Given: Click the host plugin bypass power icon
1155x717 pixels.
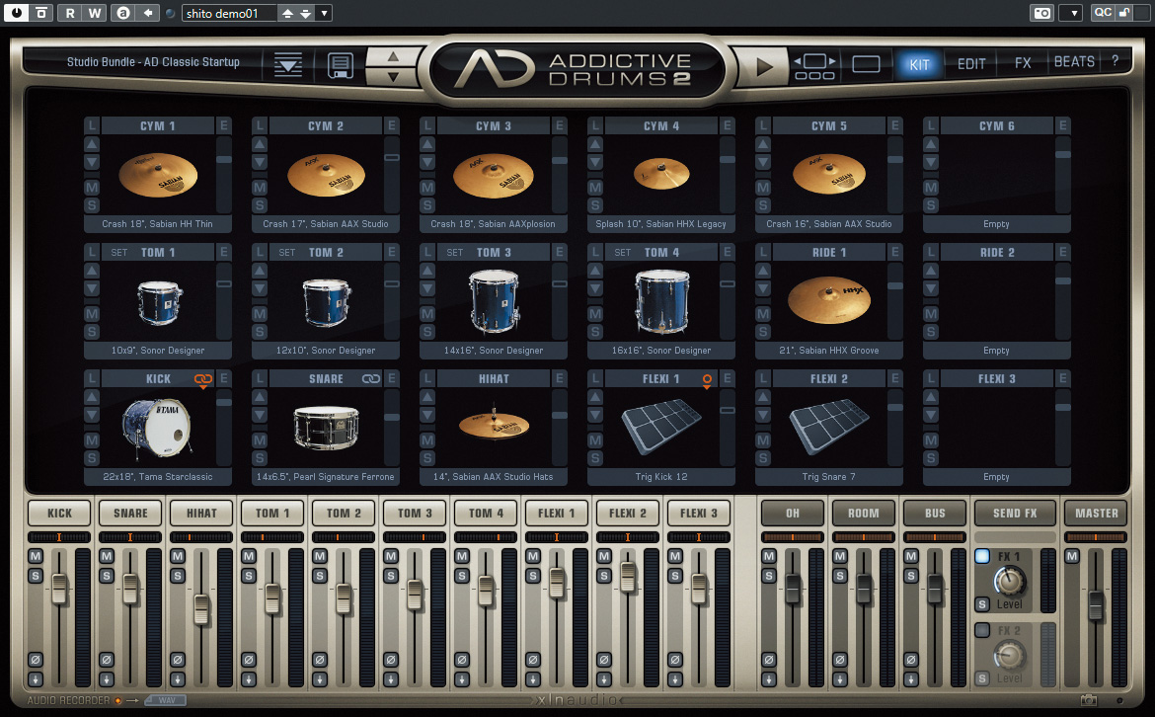Looking at the screenshot, I should pyautogui.click(x=16, y=13).
